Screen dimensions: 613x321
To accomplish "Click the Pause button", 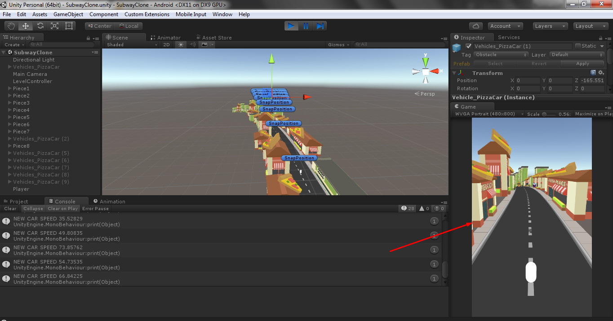I will coord(306,26).
